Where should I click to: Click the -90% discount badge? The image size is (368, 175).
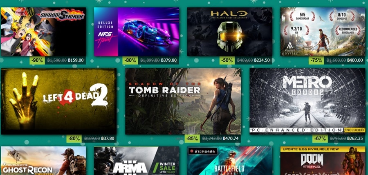[37, 60]
